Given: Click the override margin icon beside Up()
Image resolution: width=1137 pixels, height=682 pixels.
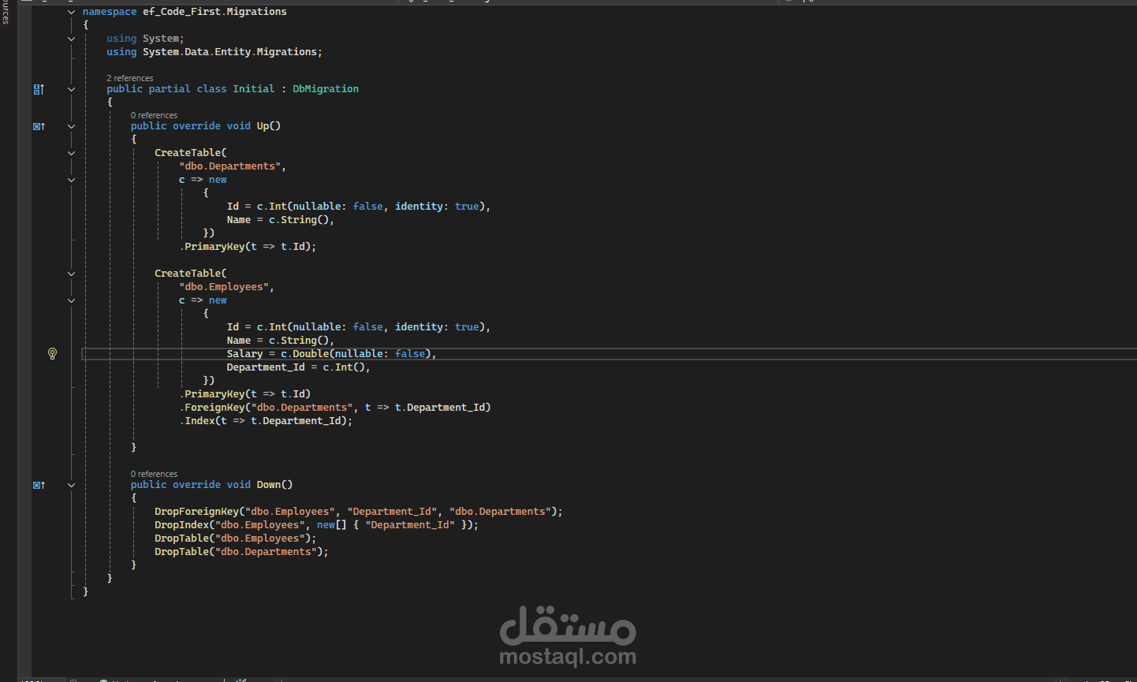Looking at the screenshot, I should [39, 126].
